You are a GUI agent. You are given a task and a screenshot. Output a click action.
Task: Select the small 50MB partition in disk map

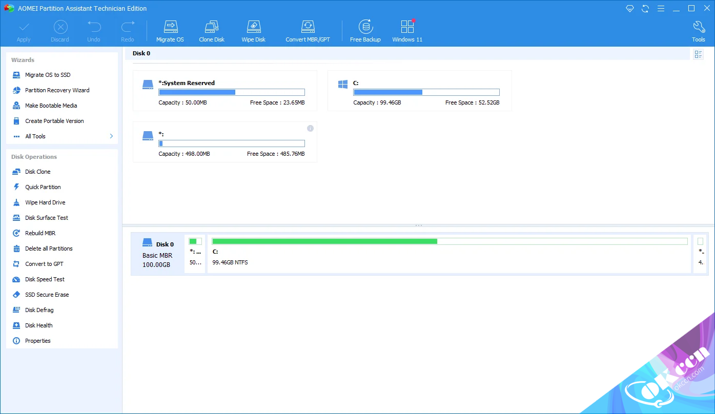195,254
